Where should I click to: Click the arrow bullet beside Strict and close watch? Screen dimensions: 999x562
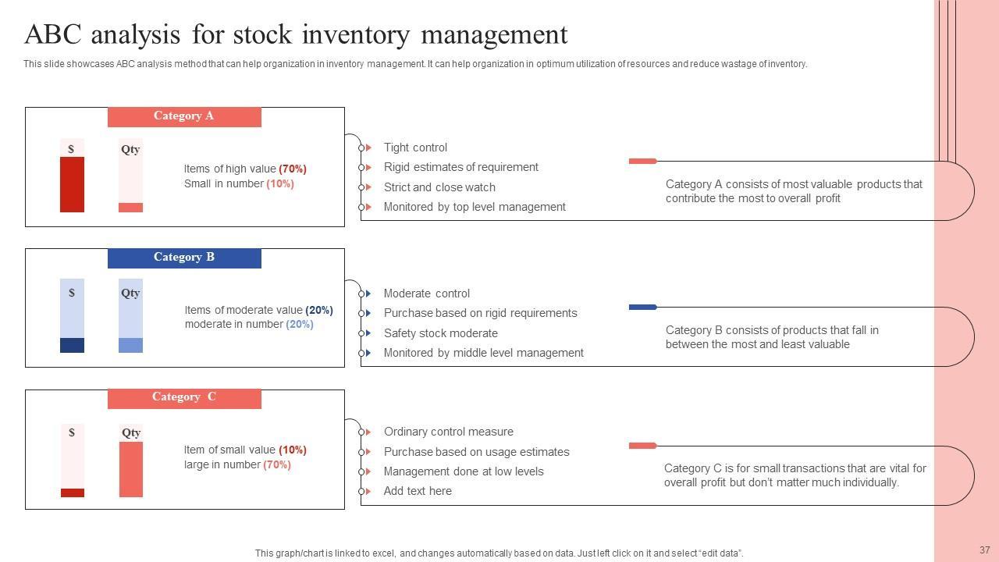368,187
